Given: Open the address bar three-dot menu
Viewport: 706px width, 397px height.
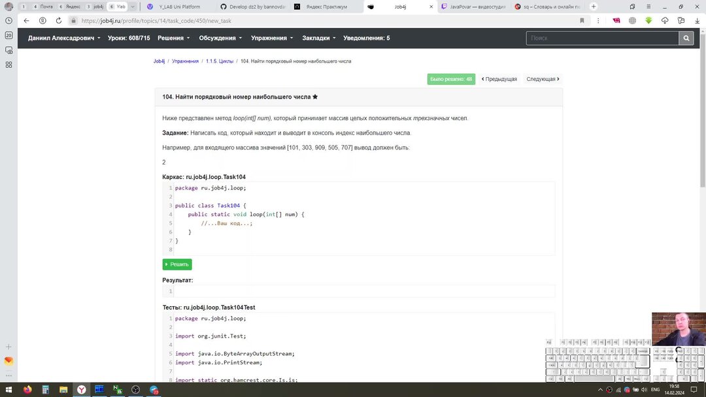Looking at the screenshot, I should pos(598,21).
